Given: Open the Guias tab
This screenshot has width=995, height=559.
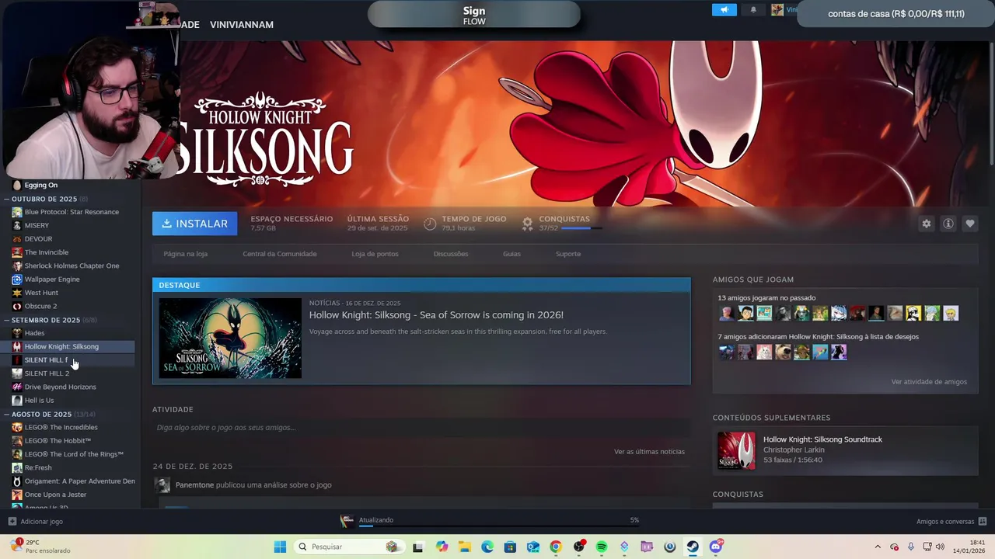Looking at the screenshot, I should pos(511,254).
